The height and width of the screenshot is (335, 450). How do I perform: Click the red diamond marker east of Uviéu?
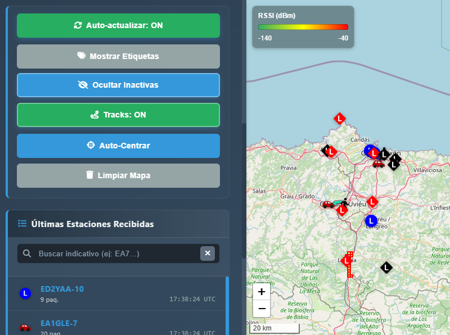[372, 202]
